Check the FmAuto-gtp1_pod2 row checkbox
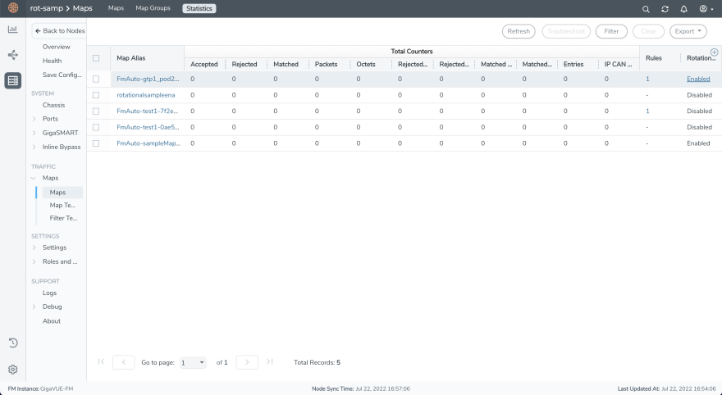Screen dimensions: 722x395 click(x=96, y=79)
